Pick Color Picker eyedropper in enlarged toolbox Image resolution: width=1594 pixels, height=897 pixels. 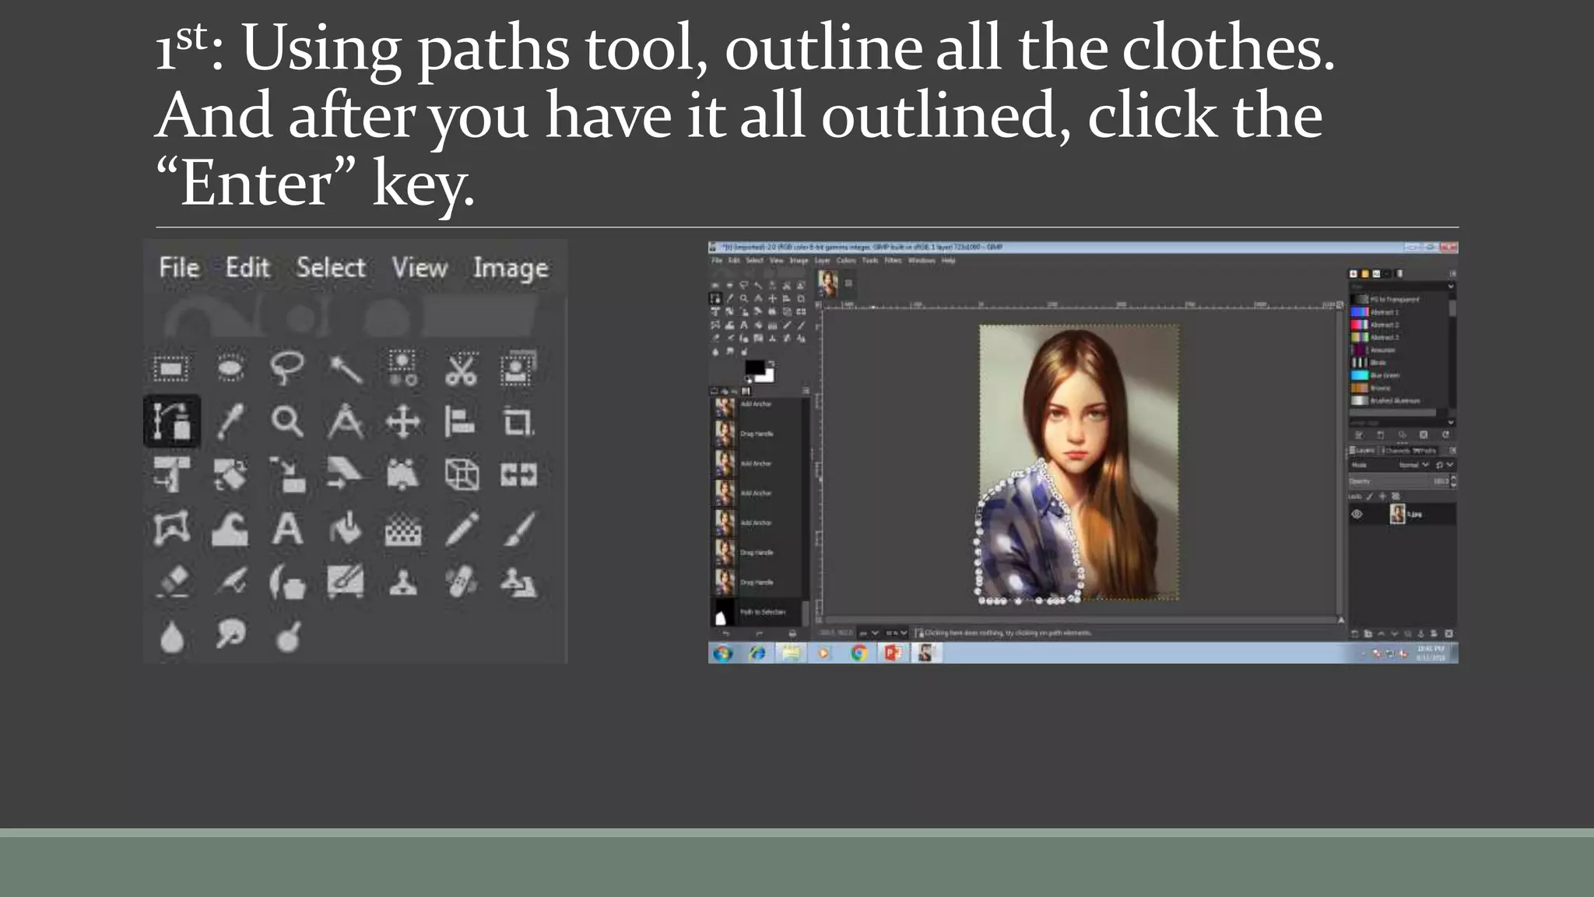(x=230, y=421)
